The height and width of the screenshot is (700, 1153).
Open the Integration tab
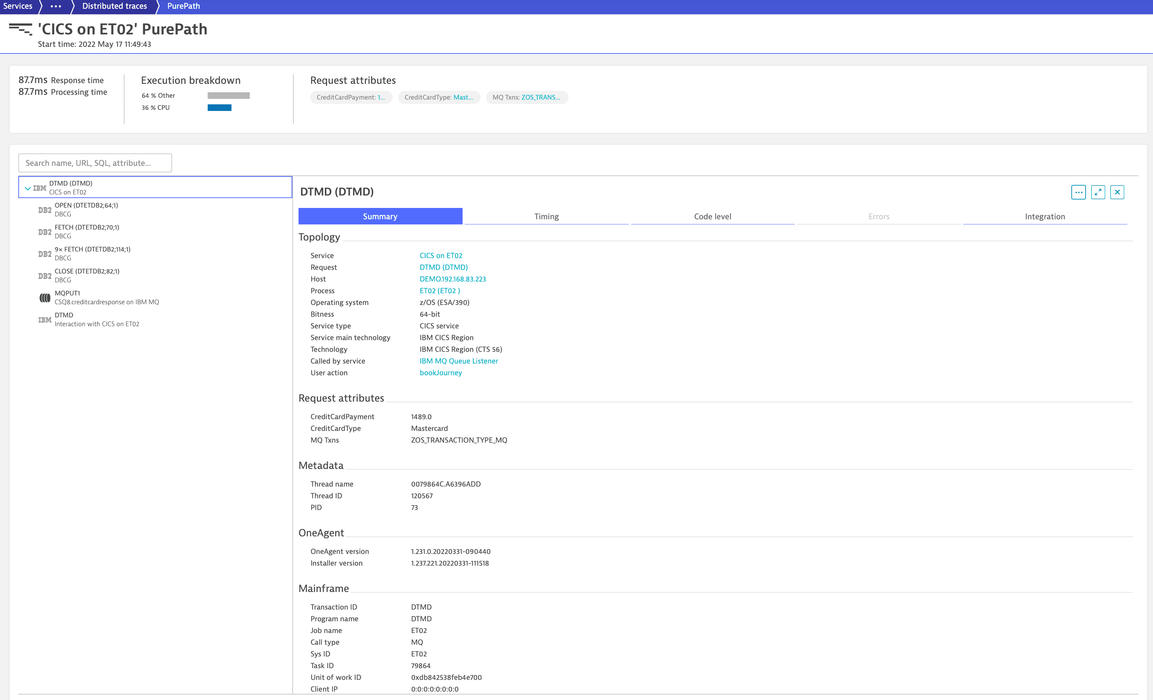point(1045,216)
